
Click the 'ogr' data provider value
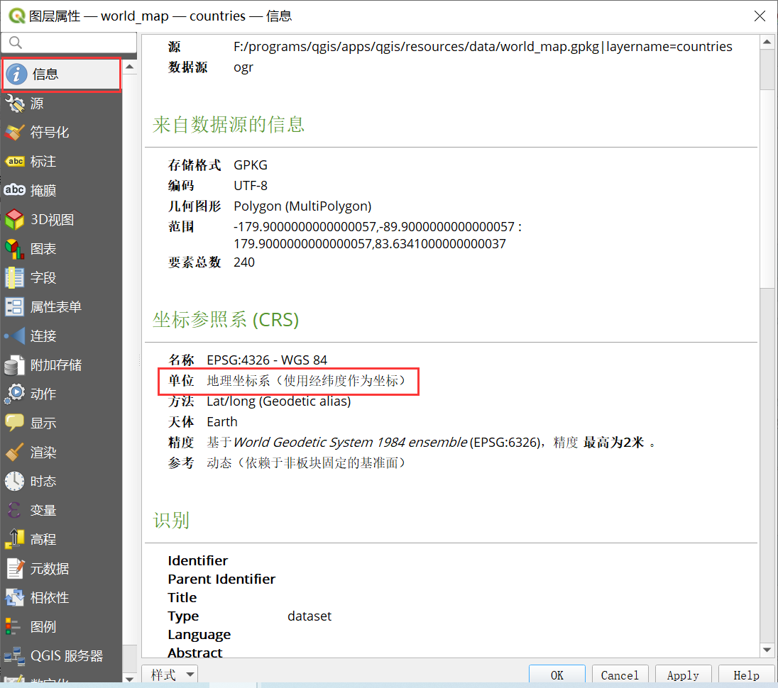[x=243, y=67]
